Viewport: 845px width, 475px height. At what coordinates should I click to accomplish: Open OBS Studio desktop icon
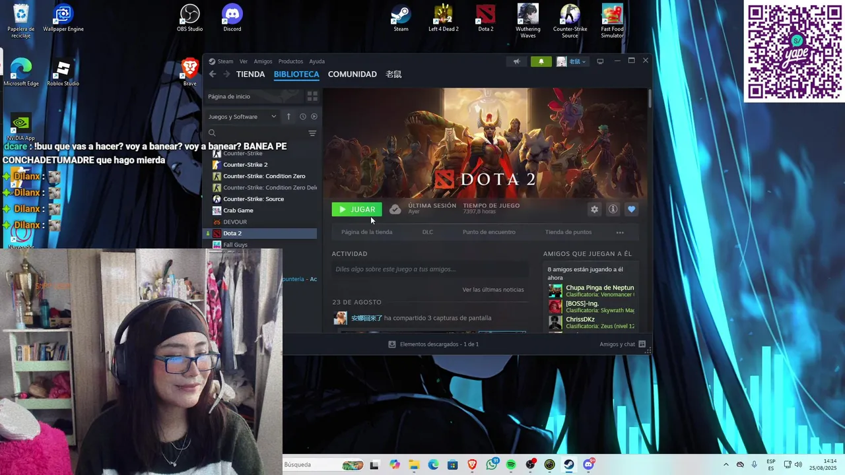(x=190, y=18)
